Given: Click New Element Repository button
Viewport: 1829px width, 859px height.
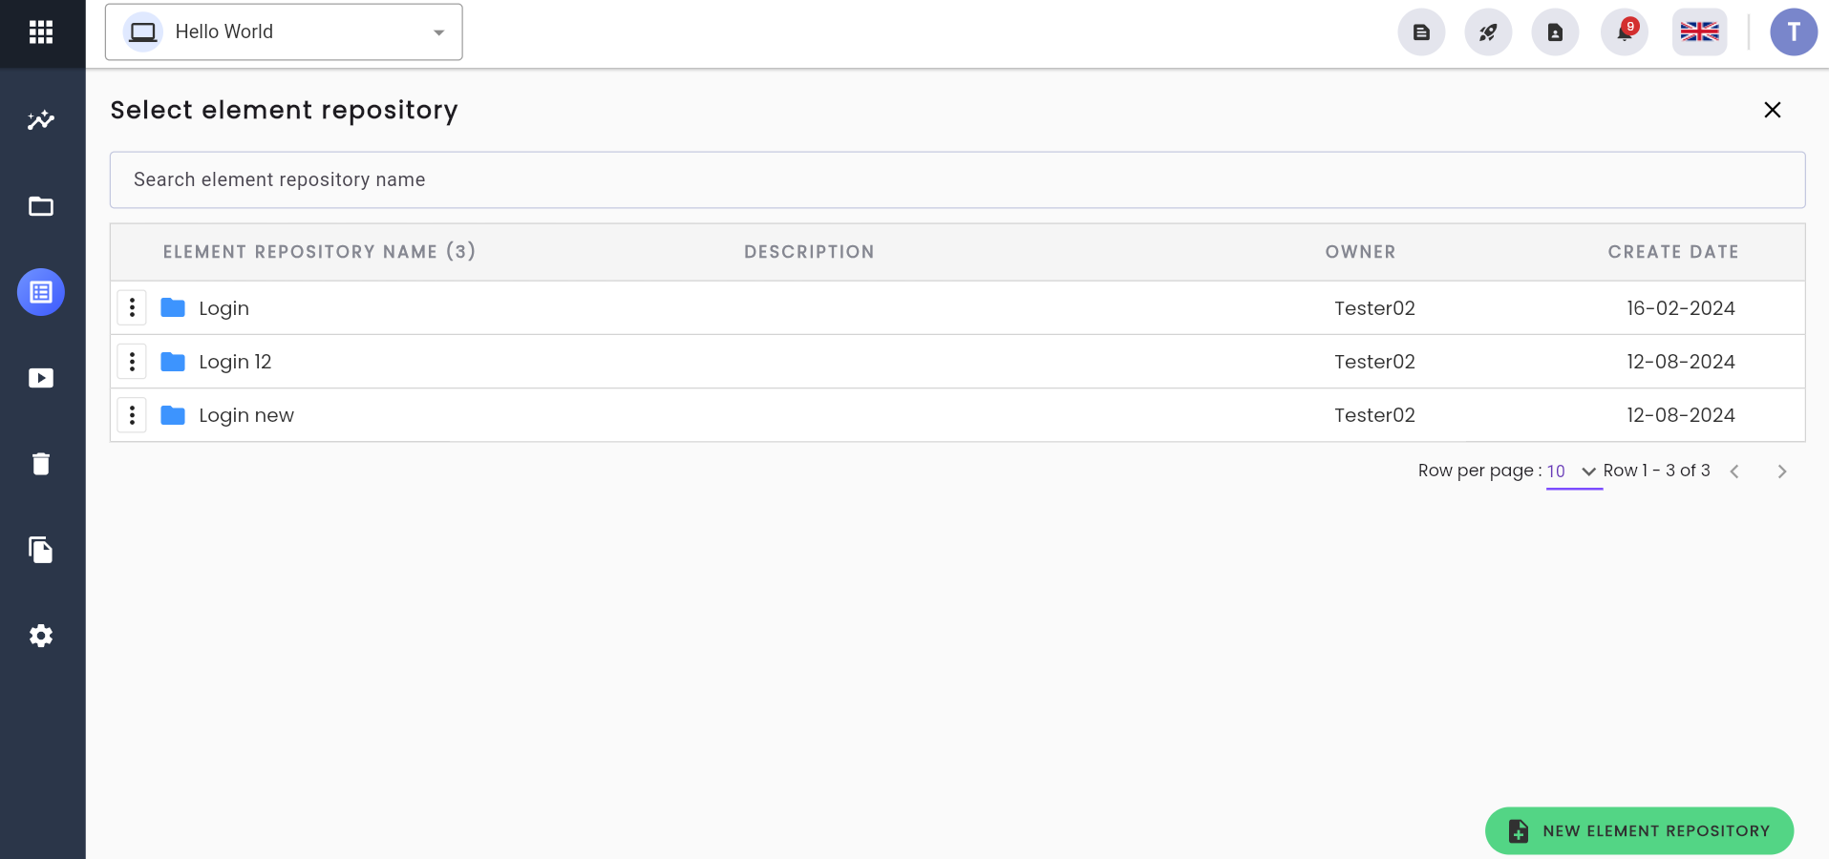Looking at the screenshot, I should (x=1639, y=831).
